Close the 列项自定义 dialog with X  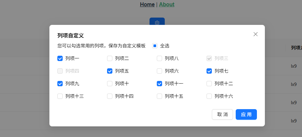pos(255,34)
